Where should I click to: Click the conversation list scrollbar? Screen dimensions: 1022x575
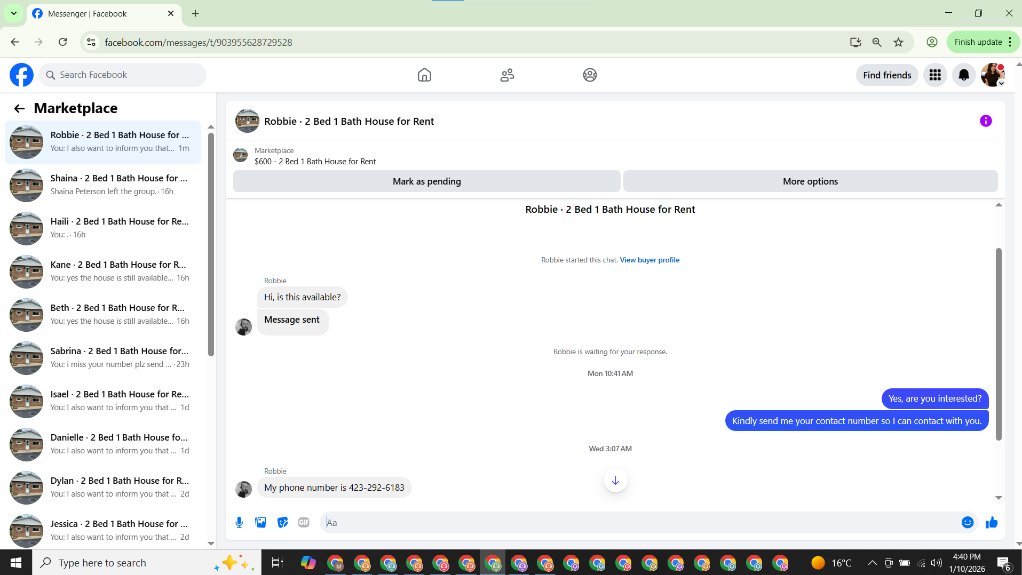tap(211, 245)
